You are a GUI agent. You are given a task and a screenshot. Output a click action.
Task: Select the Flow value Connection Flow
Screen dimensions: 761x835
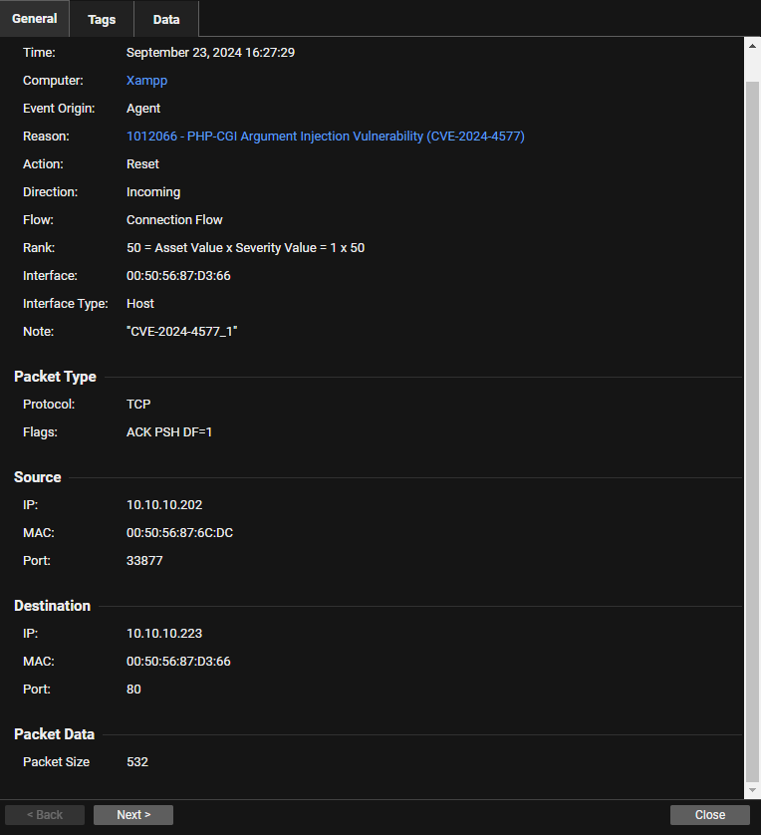[x=174, y=220]
